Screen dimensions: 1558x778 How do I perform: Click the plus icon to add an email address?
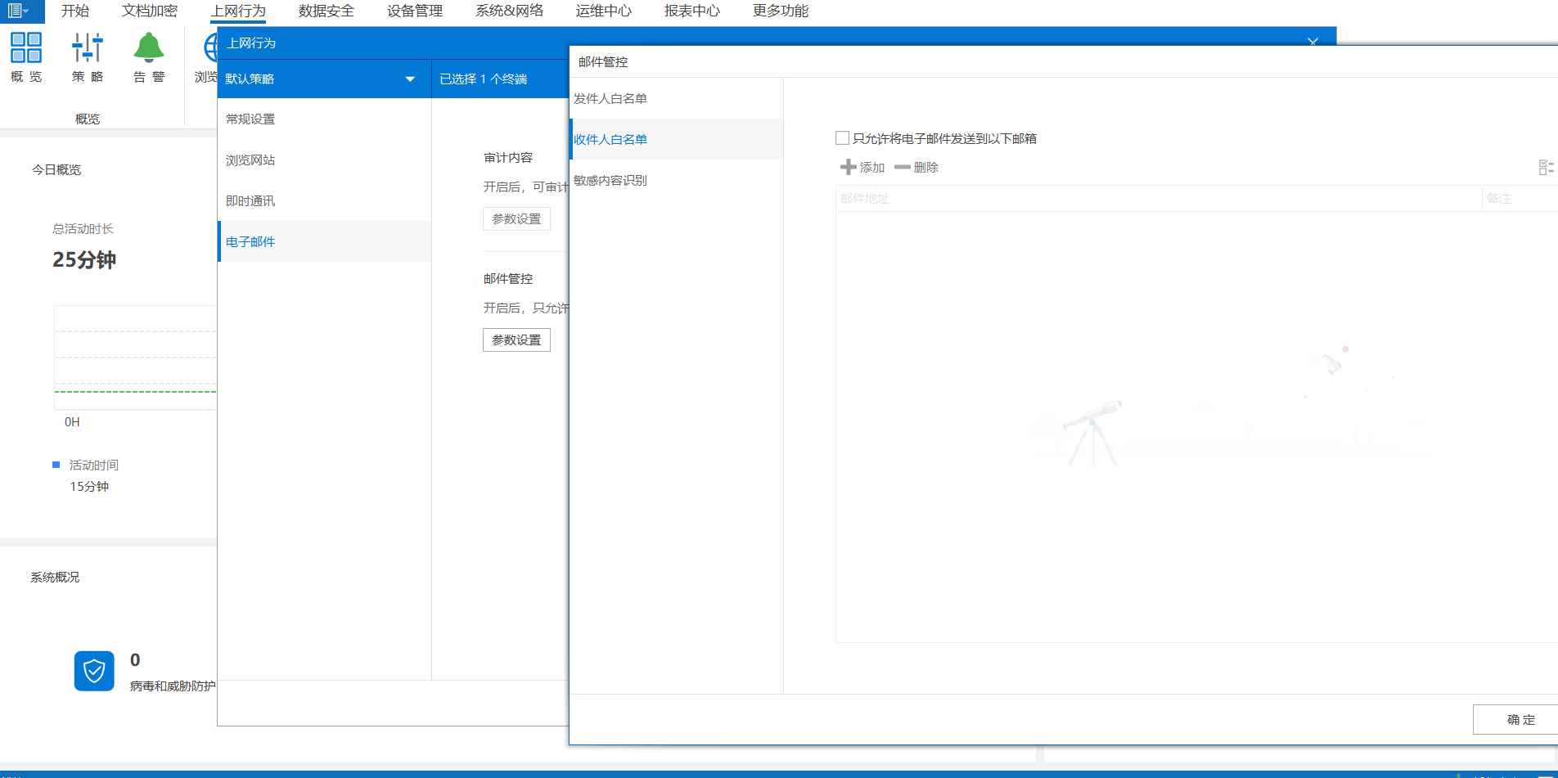tap(848, 167)
